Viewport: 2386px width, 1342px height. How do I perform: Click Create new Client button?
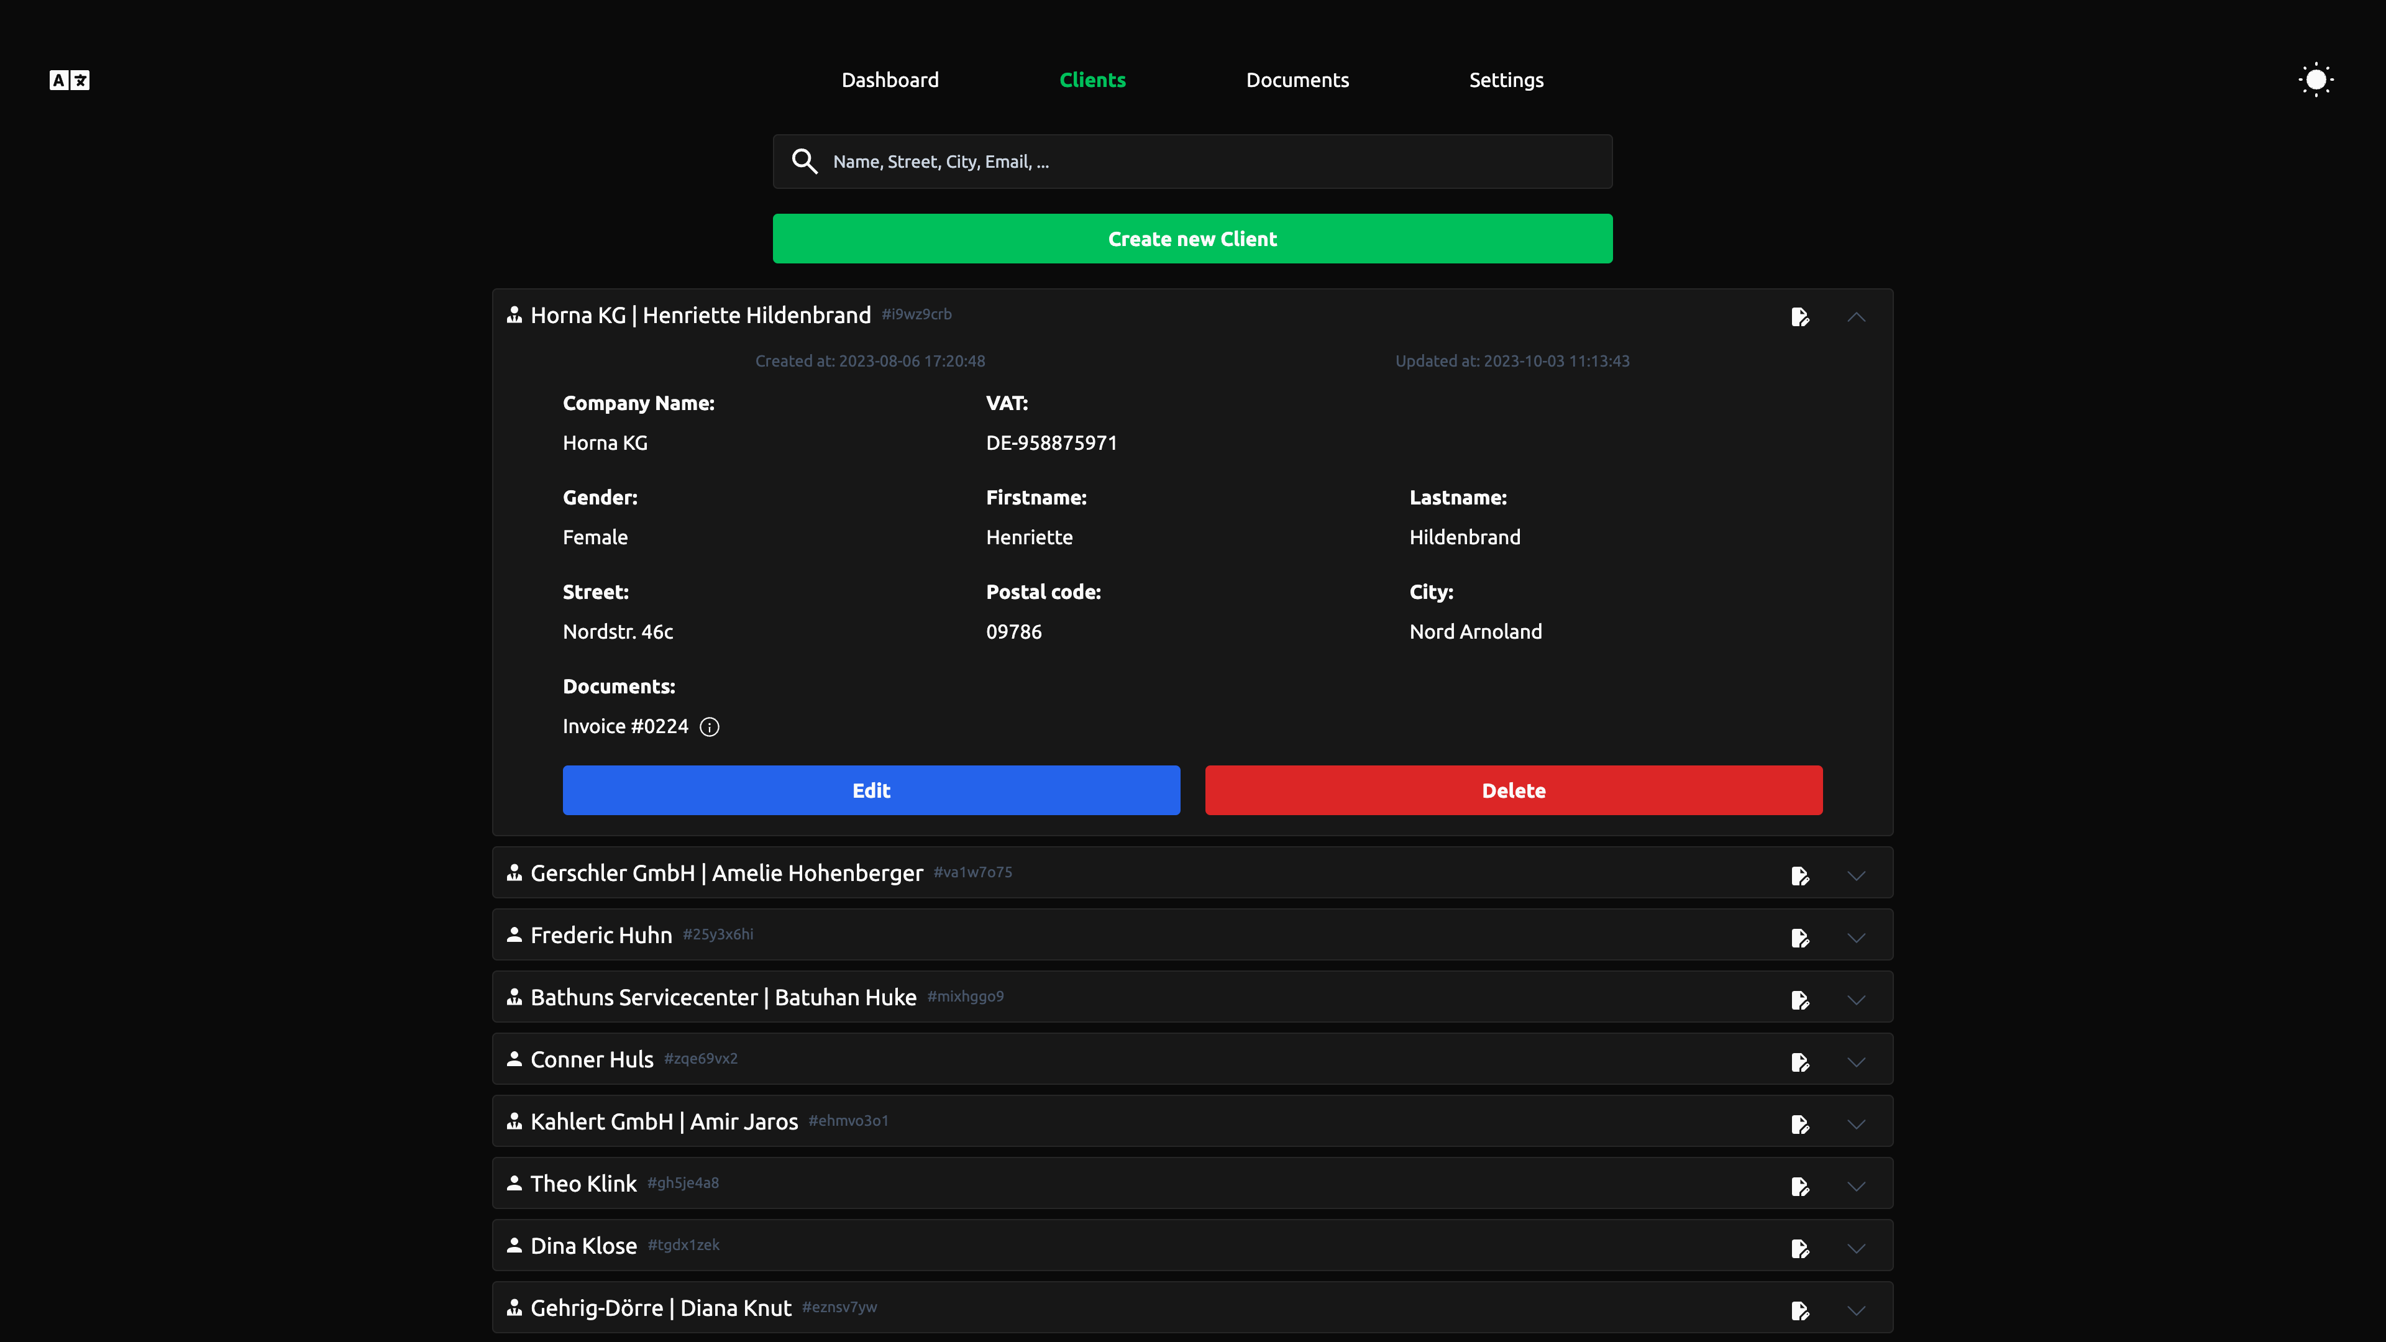[x=1192, y=239]
